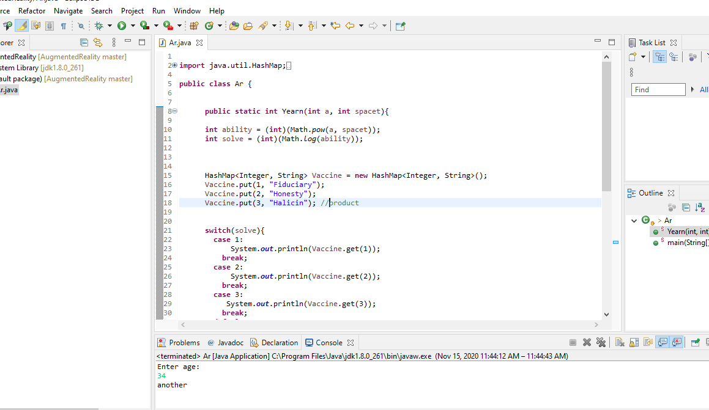Open the Help menu
Screen dimensions: 709x410
point(217,11)
